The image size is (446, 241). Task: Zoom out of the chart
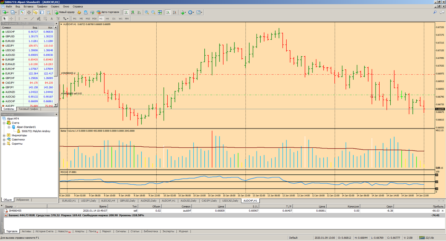click(x=153, y=12)
